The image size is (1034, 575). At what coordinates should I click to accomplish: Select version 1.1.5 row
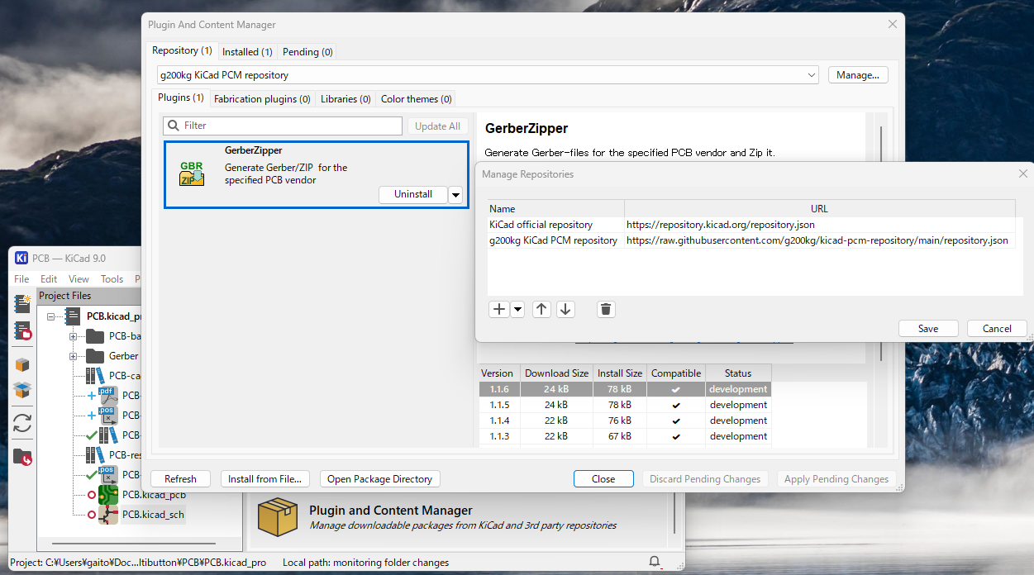(625, 405)
